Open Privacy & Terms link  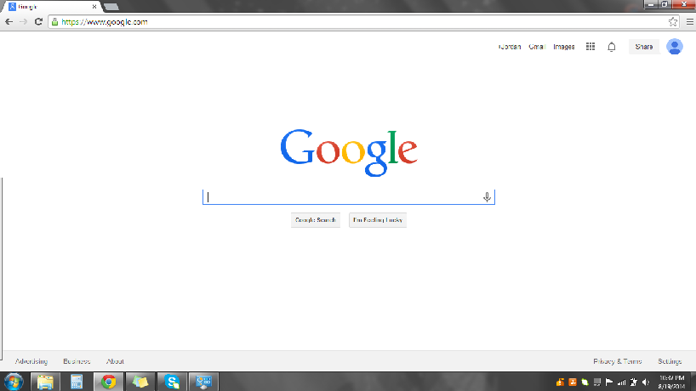[x=618, y=361]
